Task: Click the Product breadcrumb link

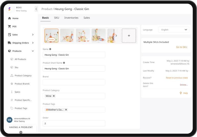Action: (47, 9)
